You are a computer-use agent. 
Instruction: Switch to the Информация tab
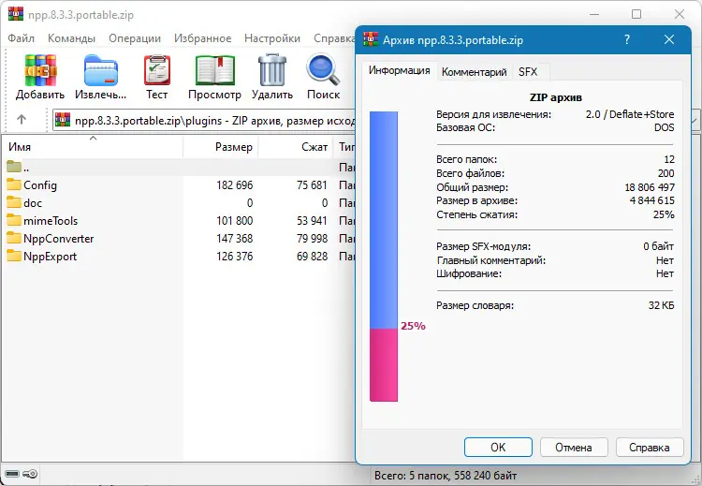(400, 70)
